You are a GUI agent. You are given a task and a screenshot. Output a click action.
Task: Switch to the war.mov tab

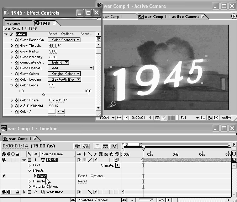[x=14, y=23]
